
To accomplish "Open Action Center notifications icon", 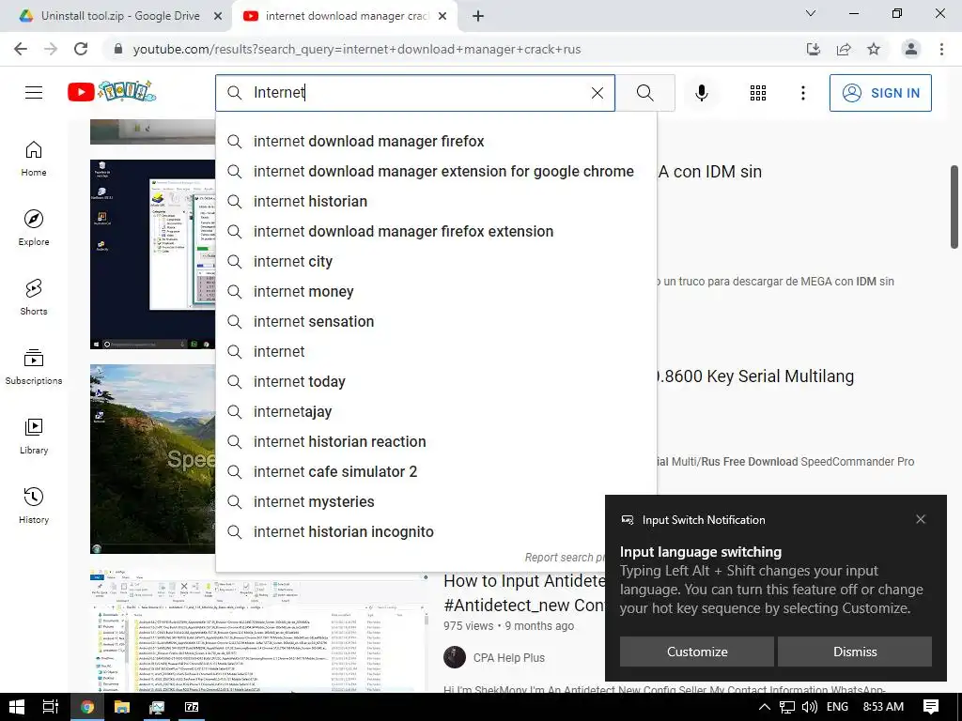I will [x=931, y=707].
